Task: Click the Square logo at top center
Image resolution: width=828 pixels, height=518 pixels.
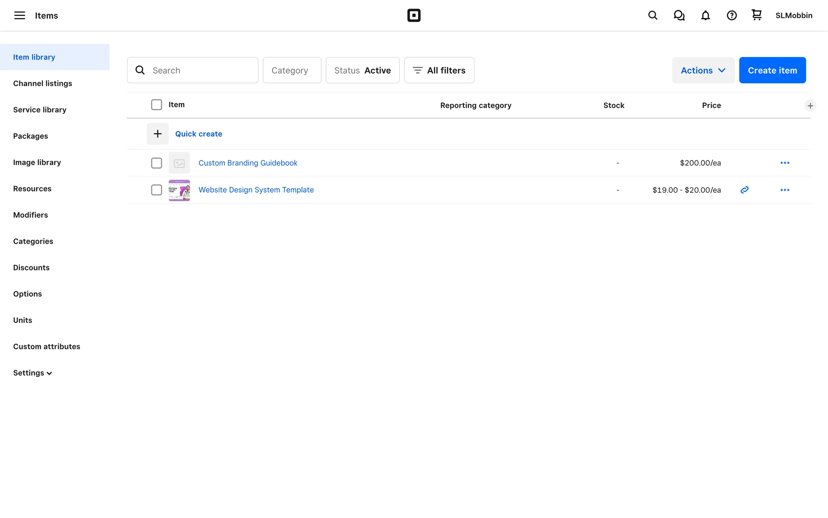Action: pos(414,16)
